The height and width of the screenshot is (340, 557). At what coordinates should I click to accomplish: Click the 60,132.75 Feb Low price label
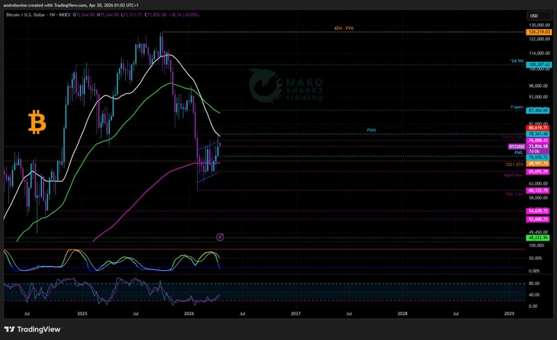[x=539, y=190]
